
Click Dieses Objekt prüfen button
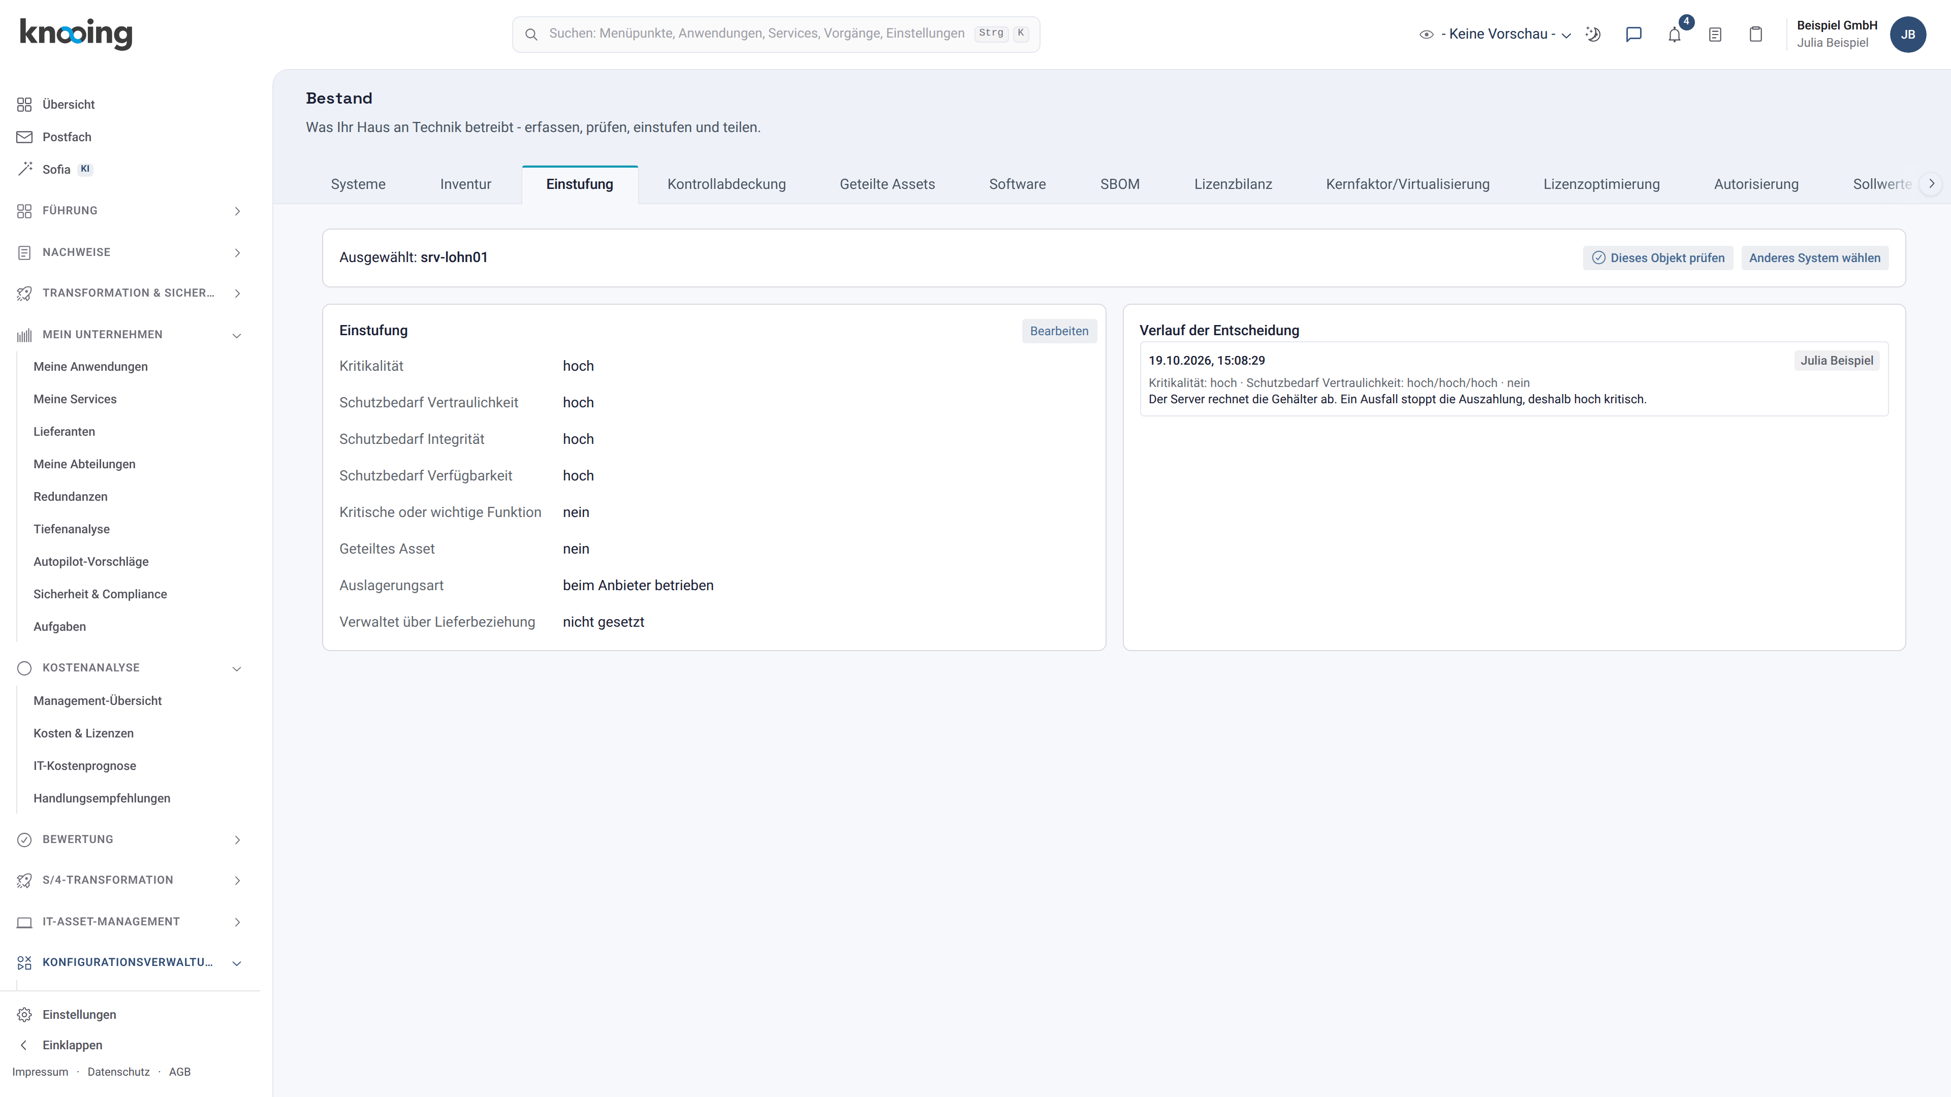point(1658,258)
